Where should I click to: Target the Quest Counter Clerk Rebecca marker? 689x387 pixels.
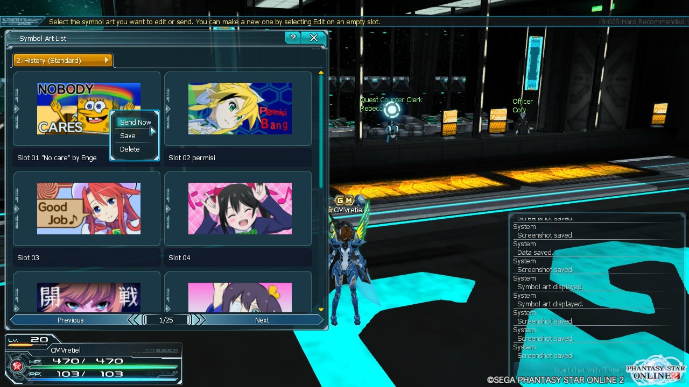pos(392,110)
